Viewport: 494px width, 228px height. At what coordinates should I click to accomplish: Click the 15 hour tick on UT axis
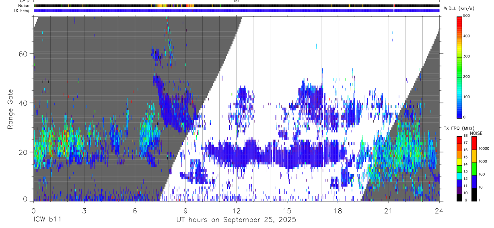(x=287, y=211)
